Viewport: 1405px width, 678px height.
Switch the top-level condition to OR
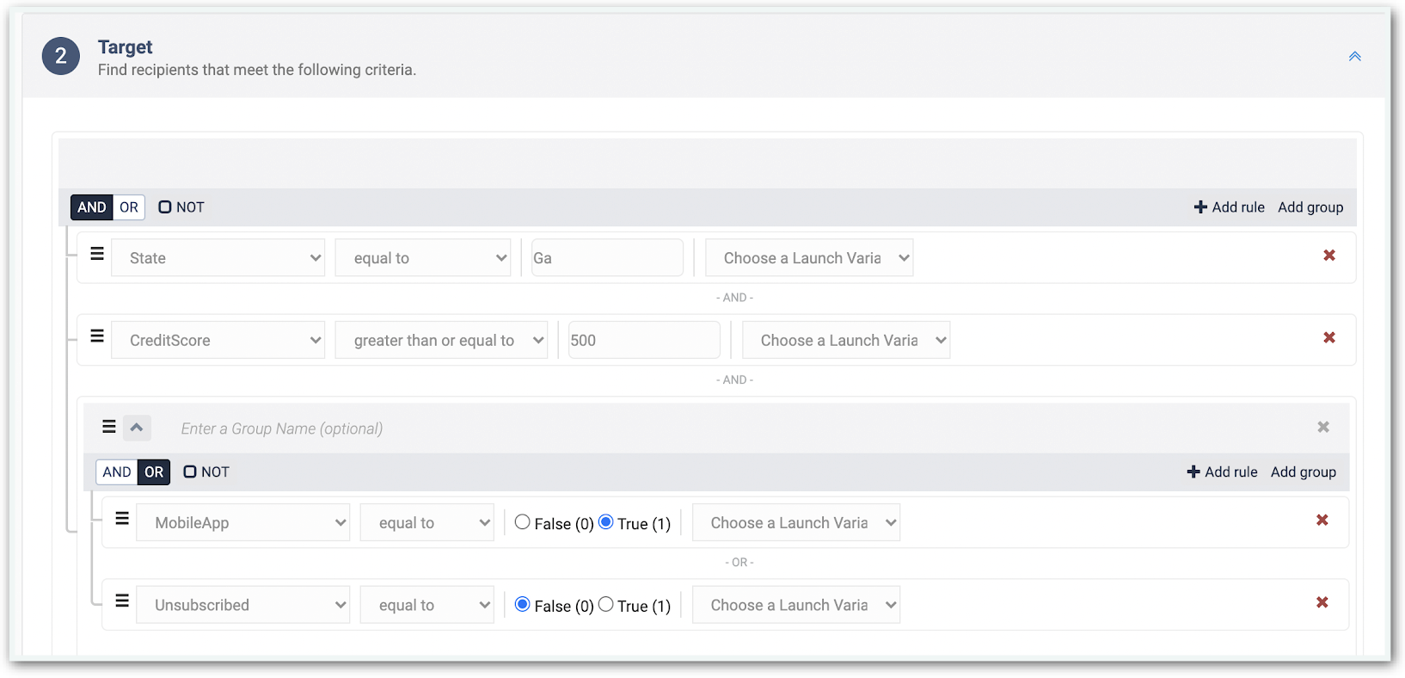pos(129,207)
